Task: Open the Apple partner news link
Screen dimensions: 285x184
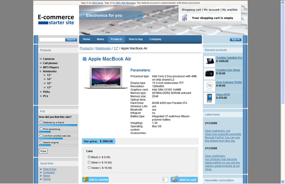Action: pos(223,162)
